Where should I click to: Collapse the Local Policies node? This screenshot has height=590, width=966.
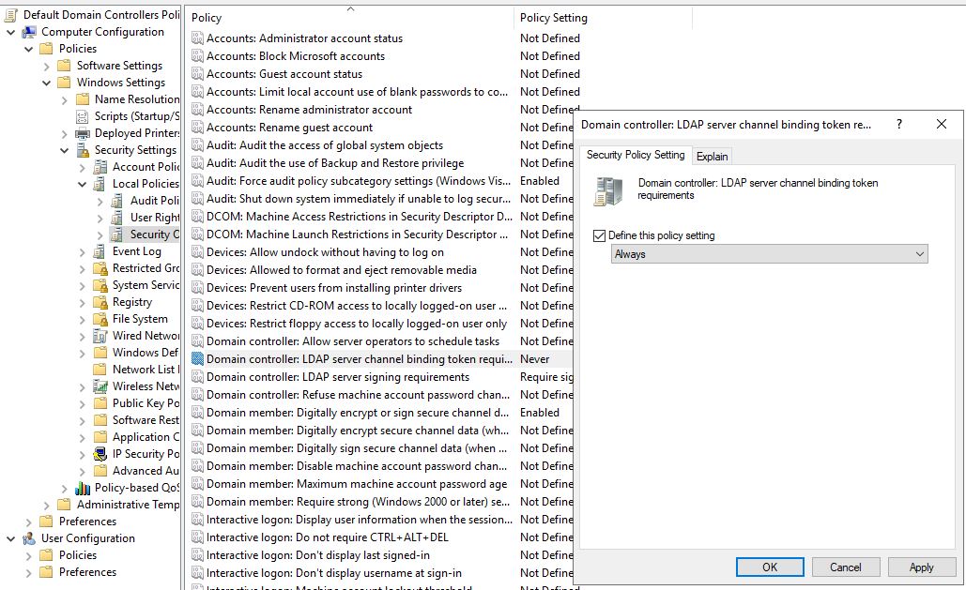[x=83, y=184]
